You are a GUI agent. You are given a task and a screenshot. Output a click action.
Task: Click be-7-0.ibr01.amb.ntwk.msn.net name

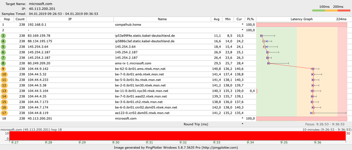139,74
